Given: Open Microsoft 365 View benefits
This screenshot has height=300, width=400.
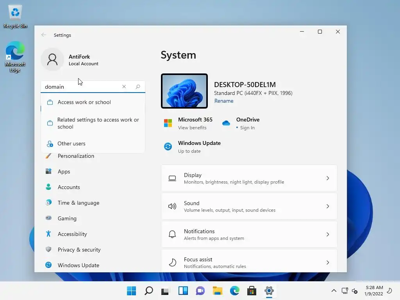Looking at the screenshot, I should [192, 128].
